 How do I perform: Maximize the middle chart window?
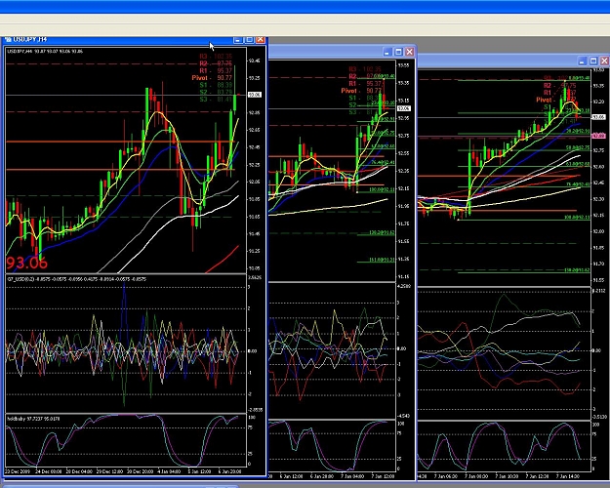[x=398, y=52]
